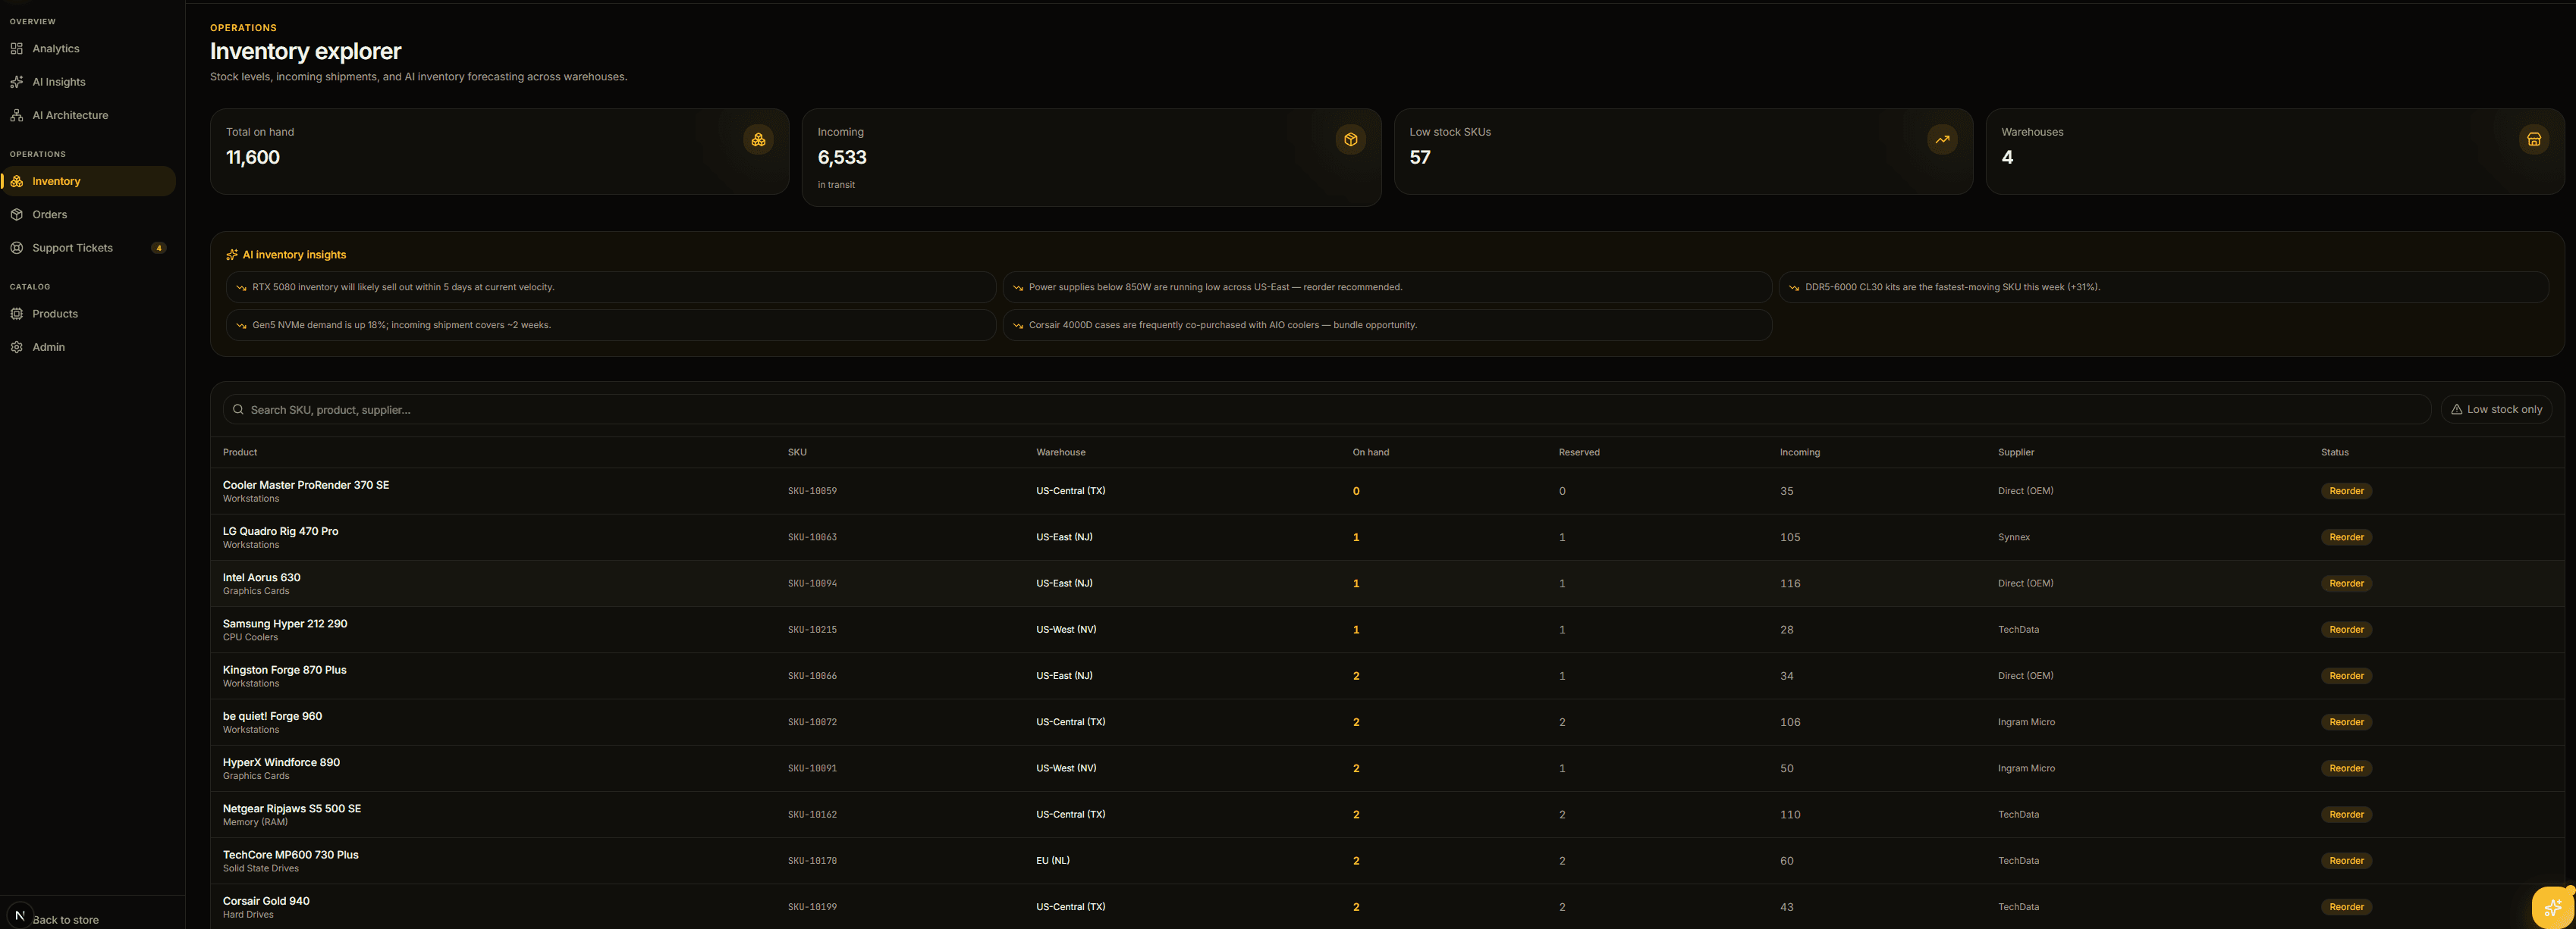Click EU (NL) warehouse cell

[1052, 861]
